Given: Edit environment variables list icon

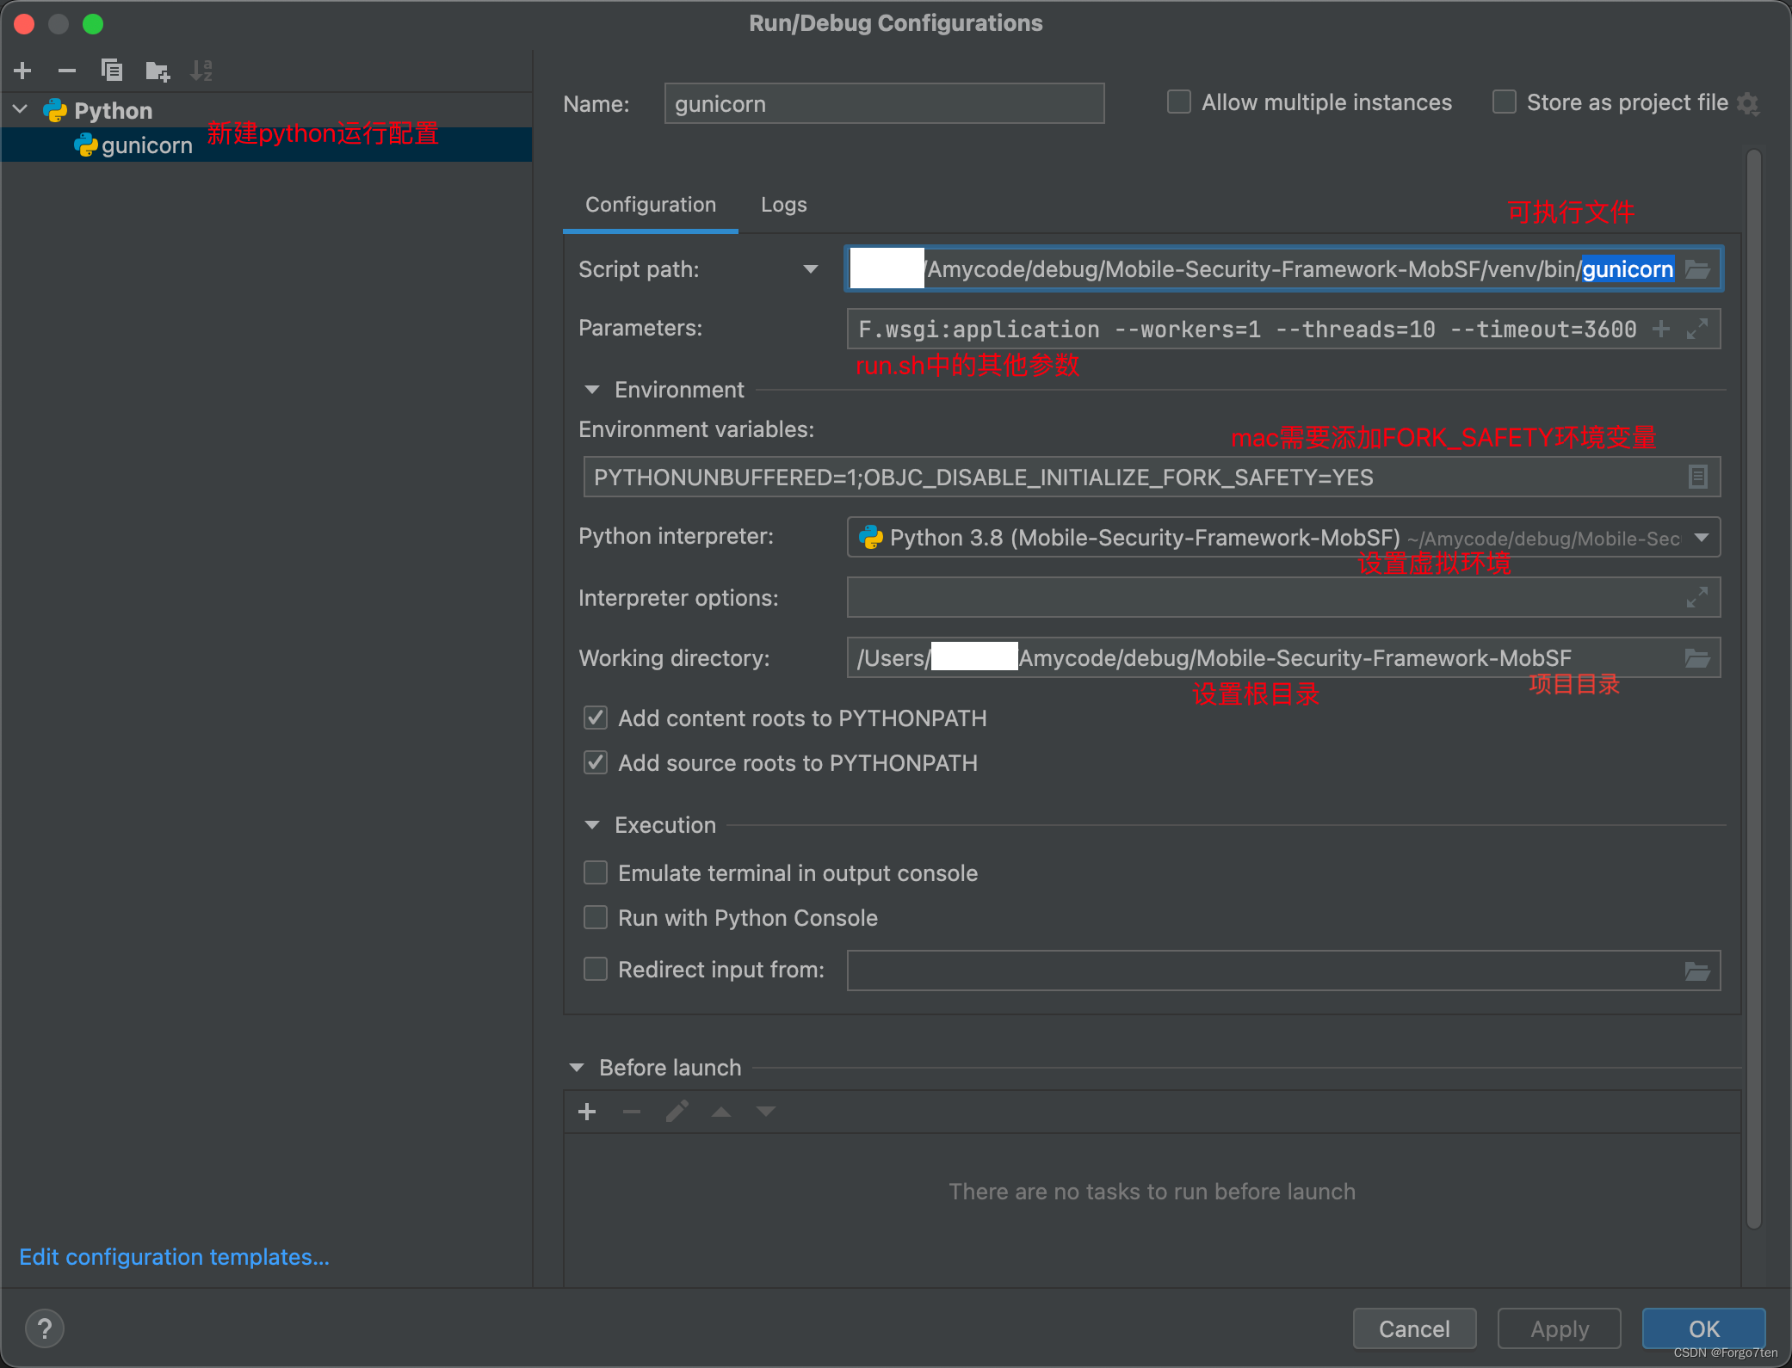Looking at the screenshot, I should [1697, 477].
